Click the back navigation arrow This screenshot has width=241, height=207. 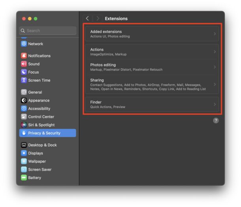coord(87,19)
